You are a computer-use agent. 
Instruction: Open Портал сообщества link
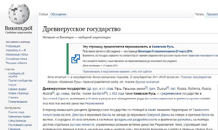point(20,81)
